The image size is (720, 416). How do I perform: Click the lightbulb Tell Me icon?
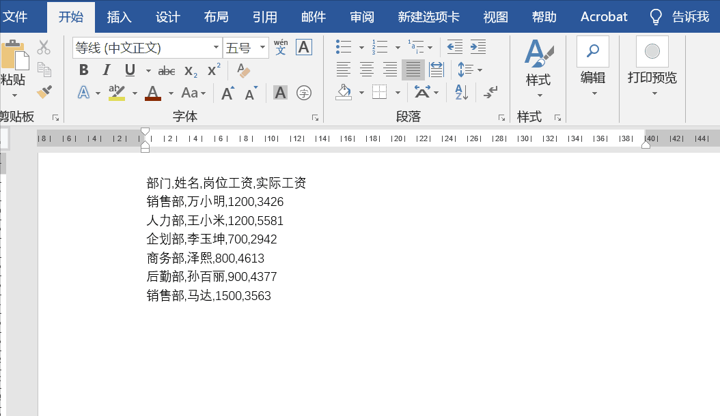click(x=656, y=18)
